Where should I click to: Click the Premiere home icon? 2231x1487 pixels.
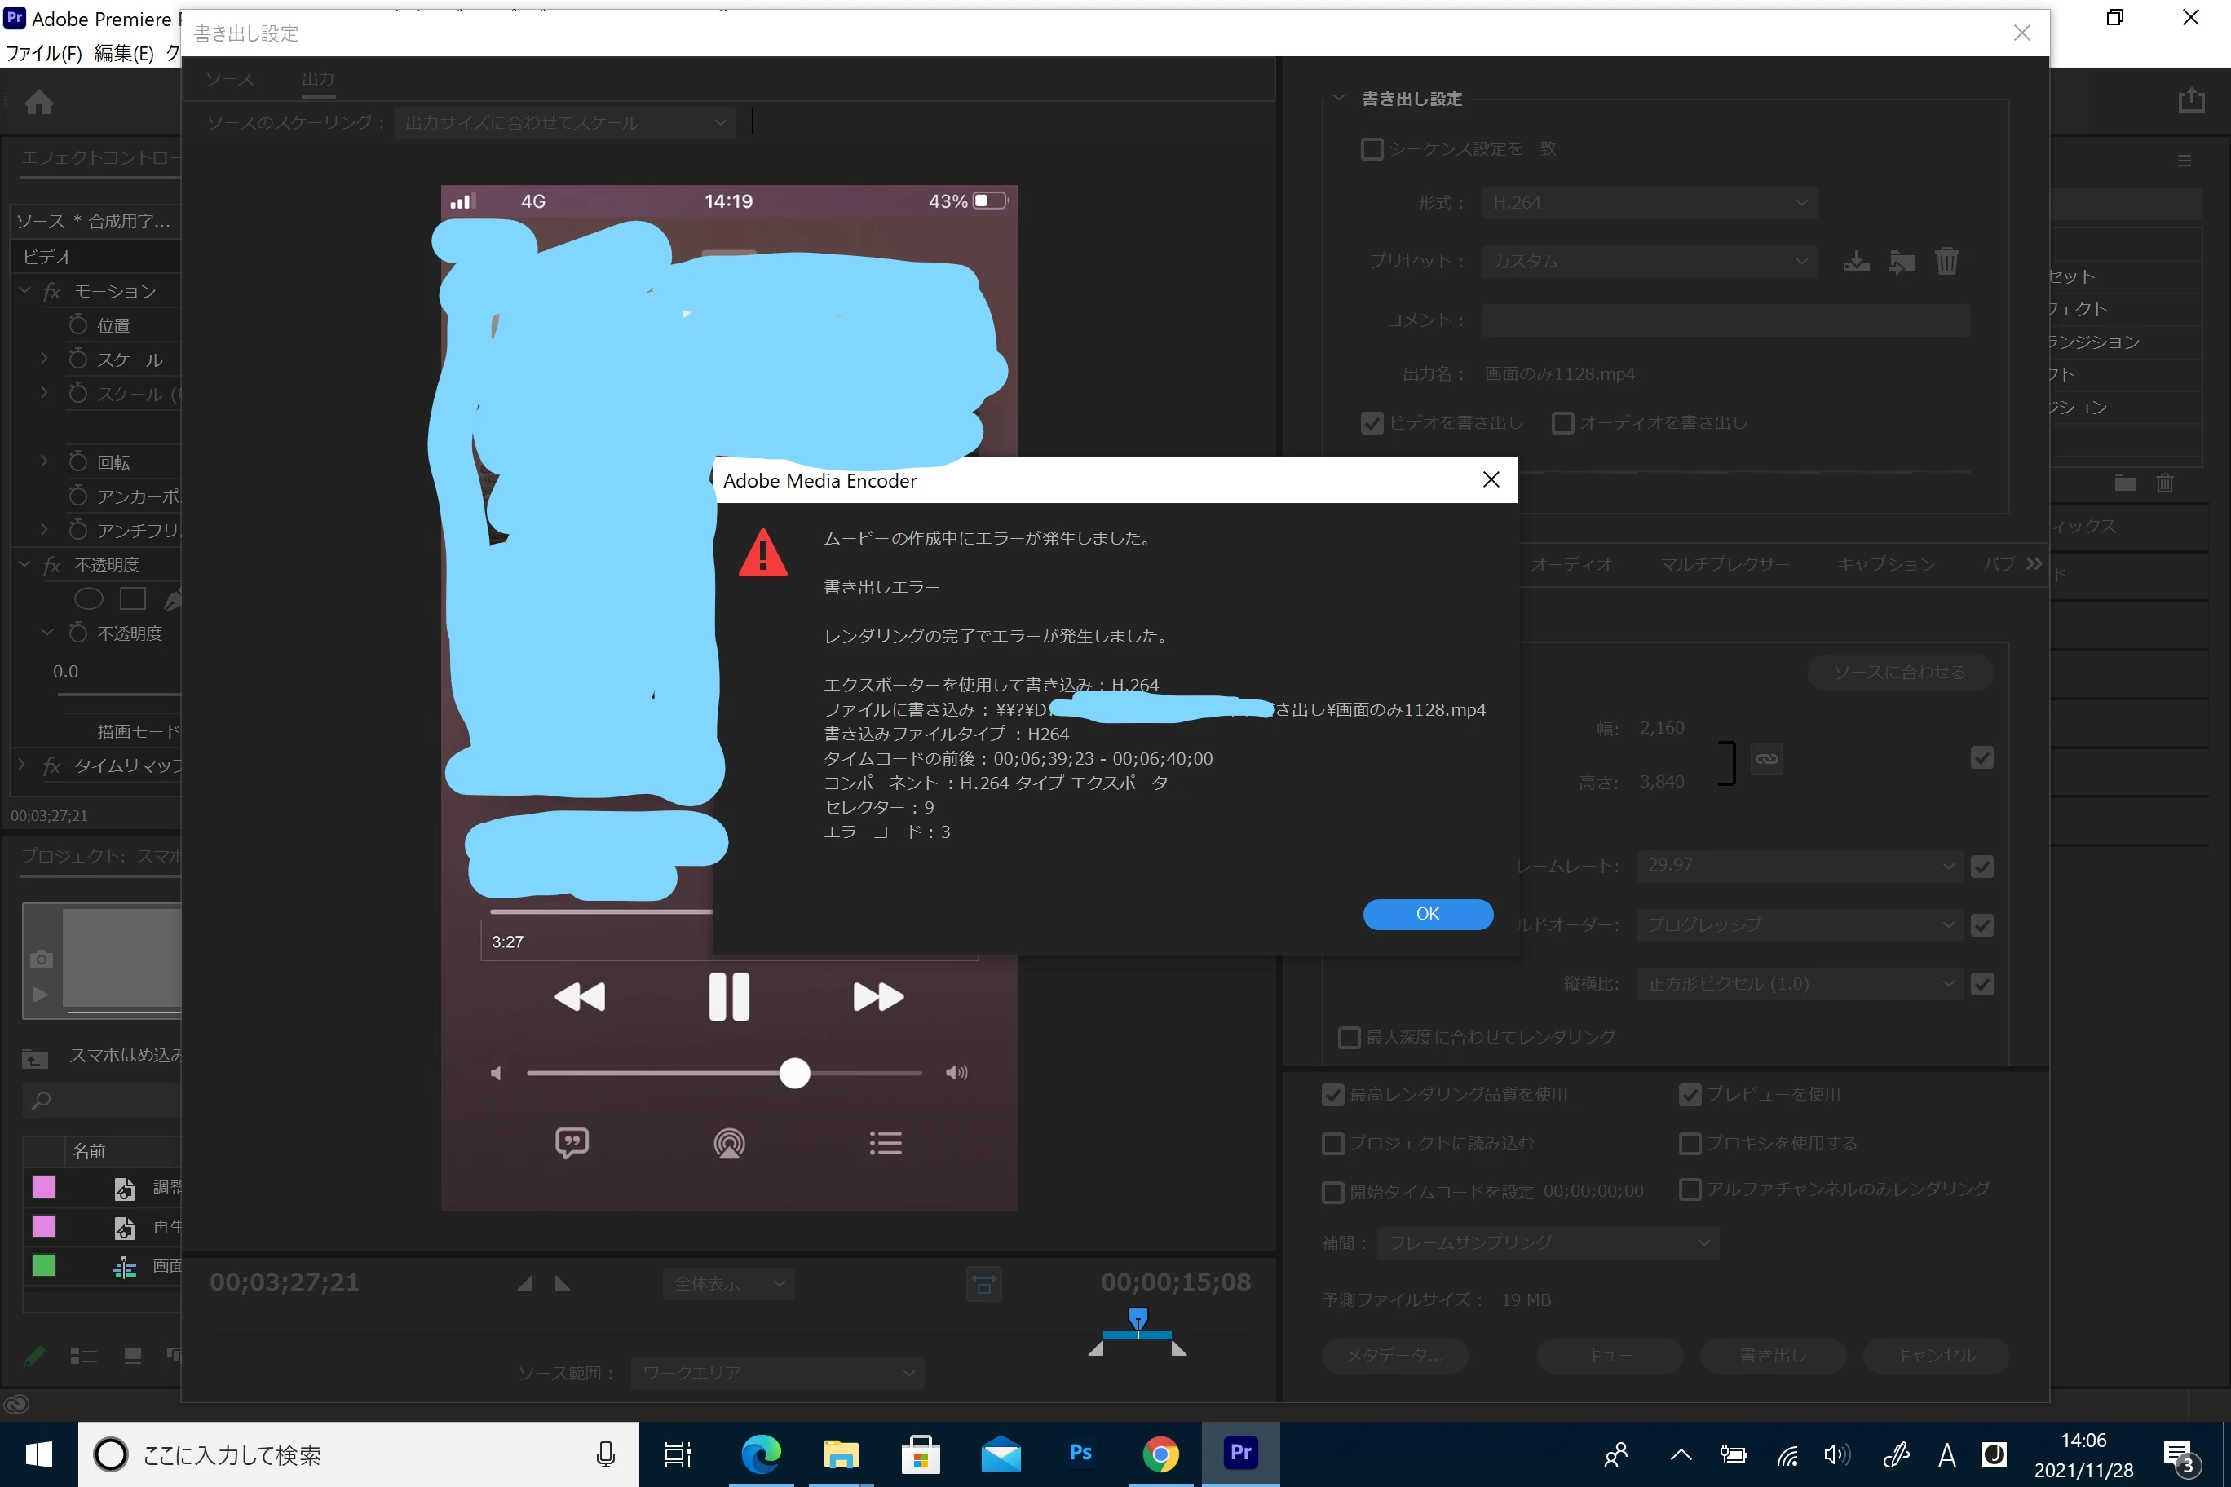(39, 103)
